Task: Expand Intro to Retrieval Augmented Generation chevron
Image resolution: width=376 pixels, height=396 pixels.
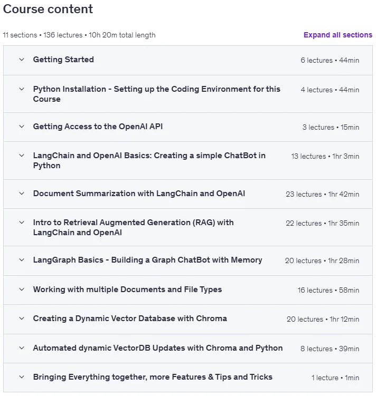Action: 22,223
